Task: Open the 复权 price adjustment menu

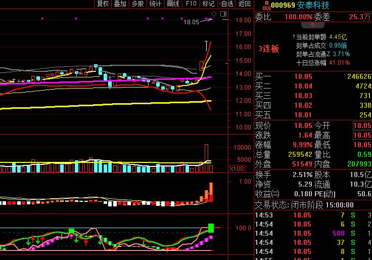Action: point(103,4)
